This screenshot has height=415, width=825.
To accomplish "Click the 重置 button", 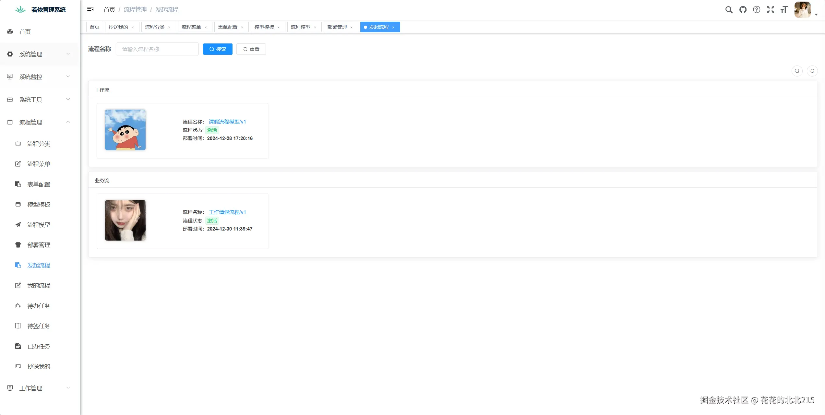I will click(x=251, y=49).
